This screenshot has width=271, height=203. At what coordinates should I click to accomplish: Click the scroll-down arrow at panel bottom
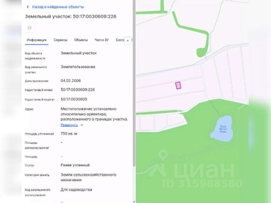[134, 201]
